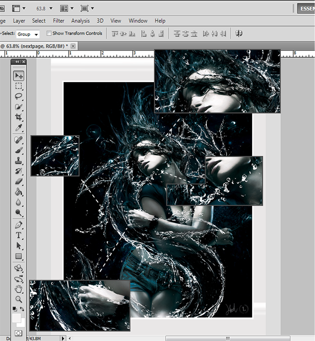Screen dimensions: 315x341
Task: Open the Auto-Select Group dropdown
Action: (x=28, y=34)
